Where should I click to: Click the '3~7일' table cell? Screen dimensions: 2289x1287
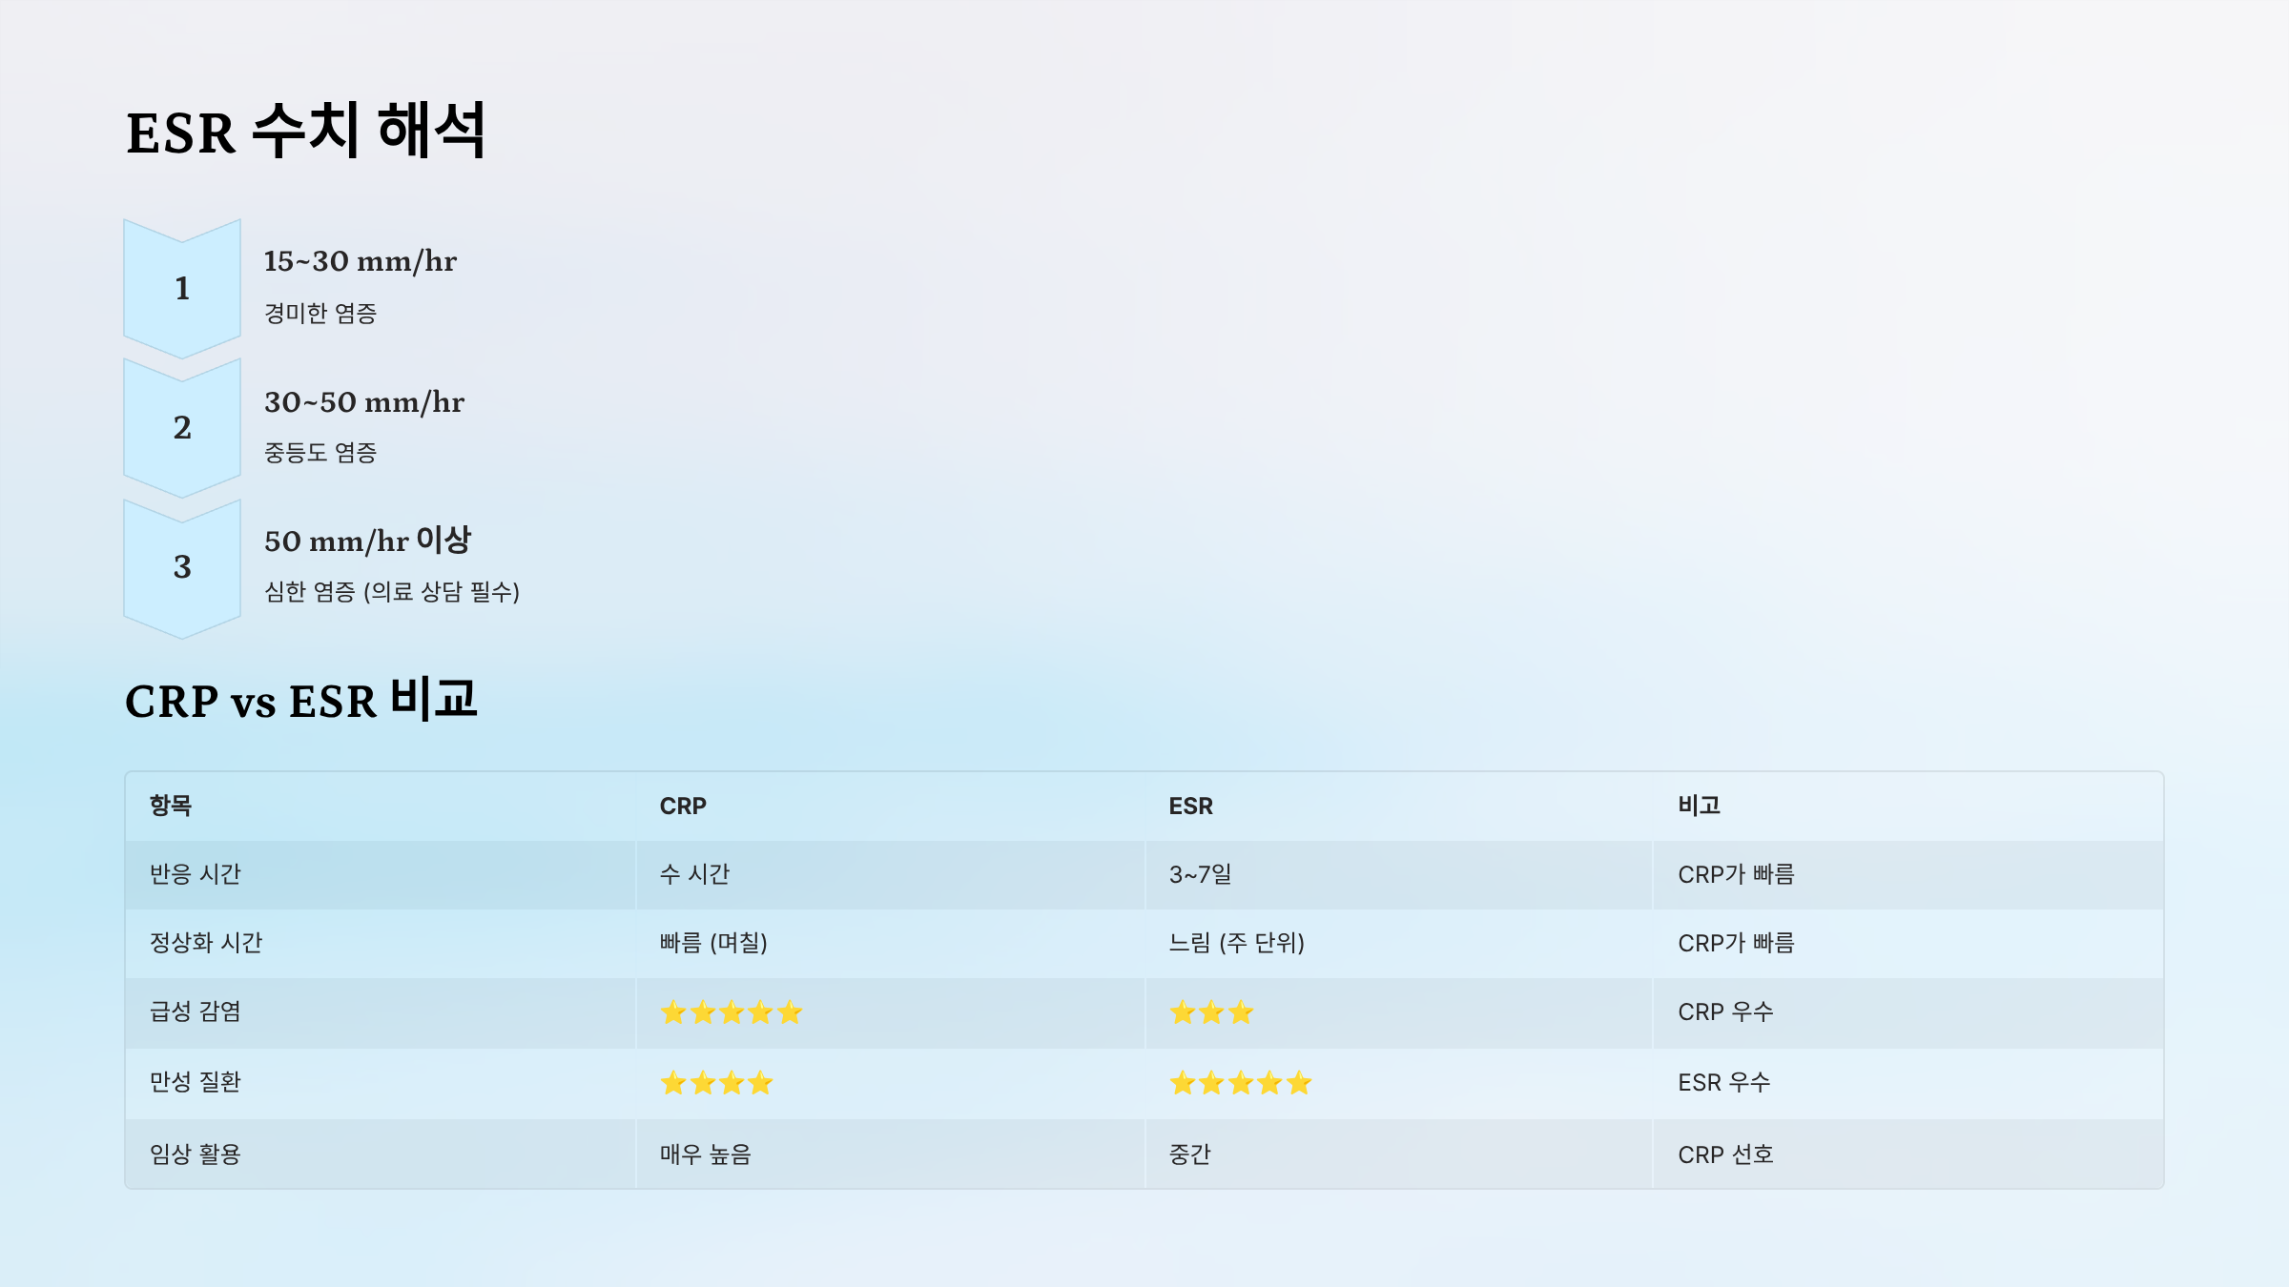[x=1201, y=874]
